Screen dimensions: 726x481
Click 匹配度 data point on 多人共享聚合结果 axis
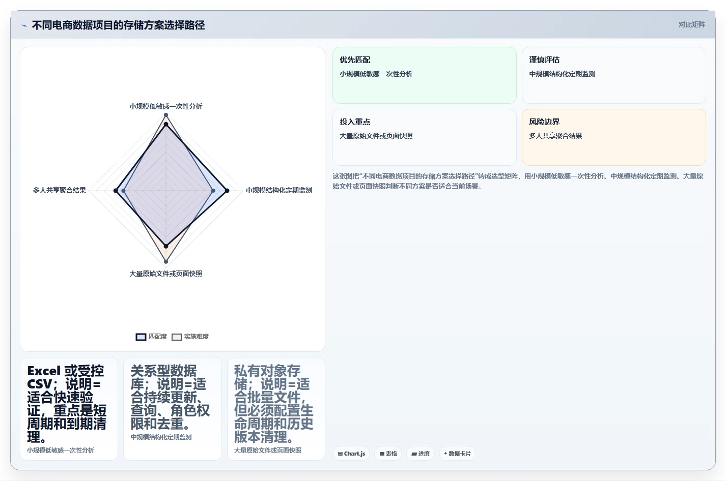tap(116, 191)
